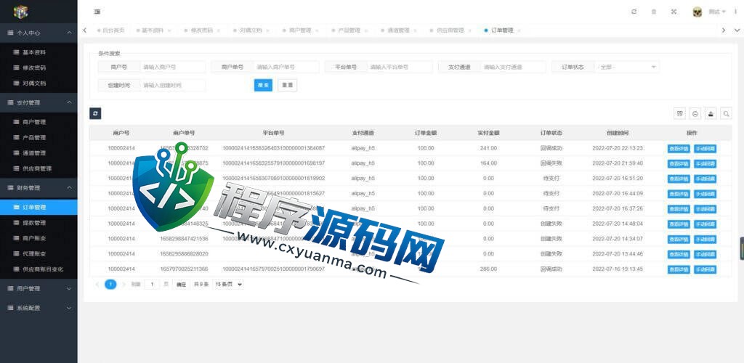The height and width of the screenshot is (363, 744).
Task: Open the 订单状态 status dropdown
Action: [628, 67]
